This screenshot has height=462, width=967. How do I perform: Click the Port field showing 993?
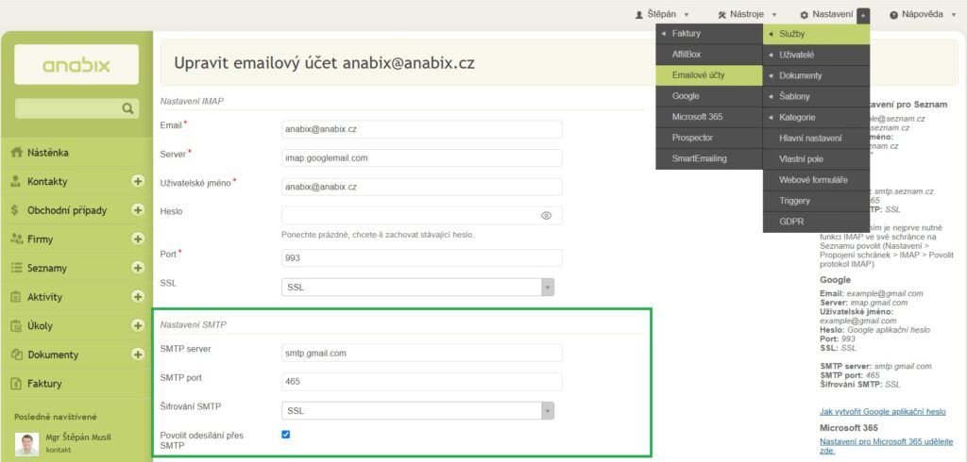coord(422,257)
